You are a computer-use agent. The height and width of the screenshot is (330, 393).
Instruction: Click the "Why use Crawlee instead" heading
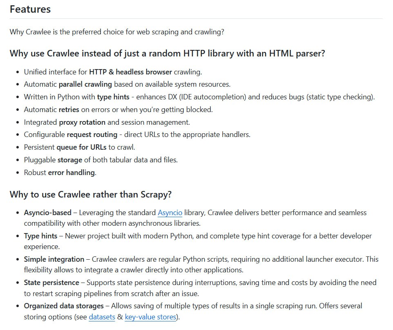click(167, 54)
